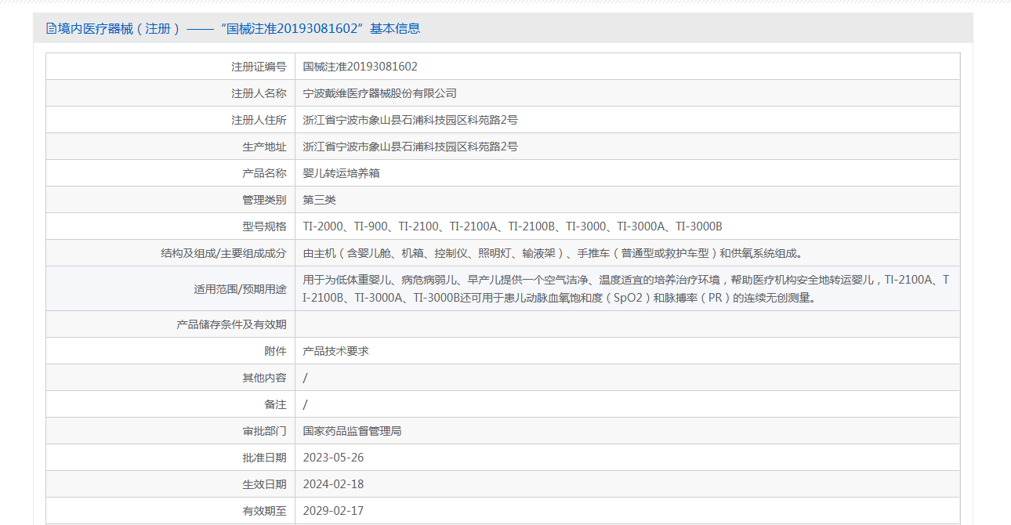Viewport: 1011px width, 525px height.
Task: Select the label 注册证编号
Action: [259, 67]
